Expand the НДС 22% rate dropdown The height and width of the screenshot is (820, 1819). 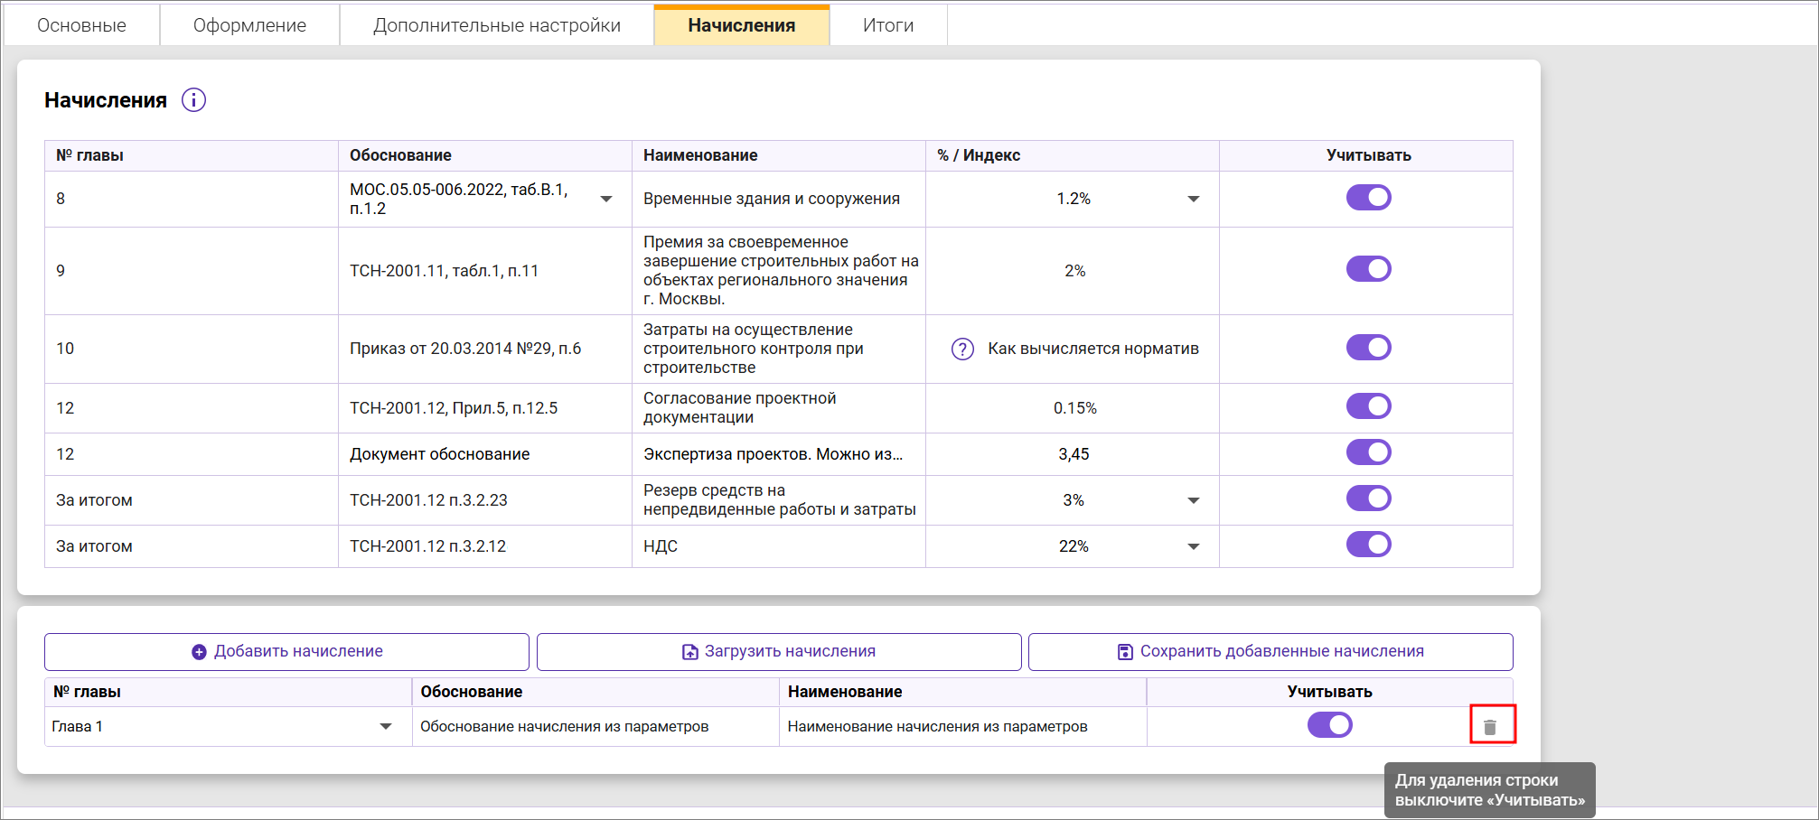[1193, 546]
